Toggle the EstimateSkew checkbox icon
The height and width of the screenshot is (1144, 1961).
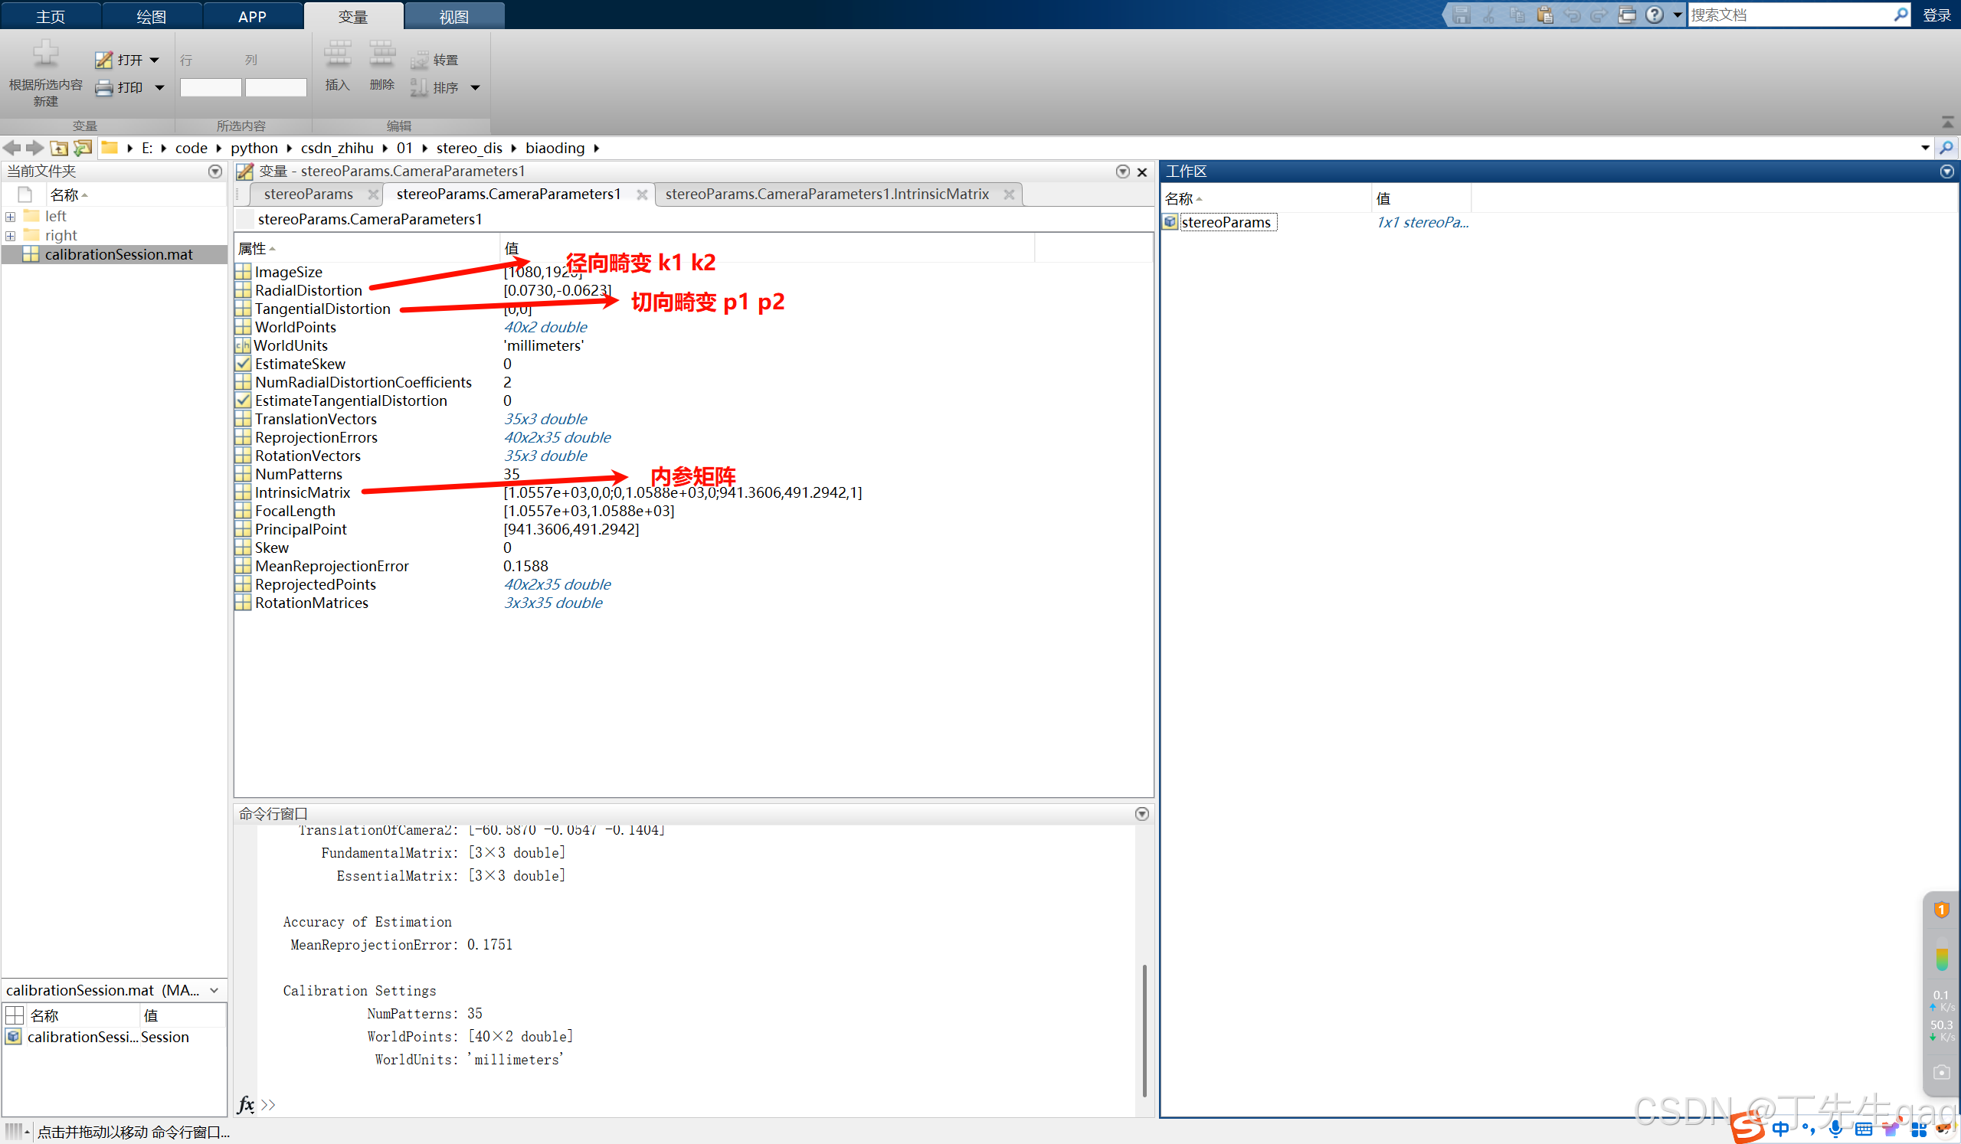(243, 364)
